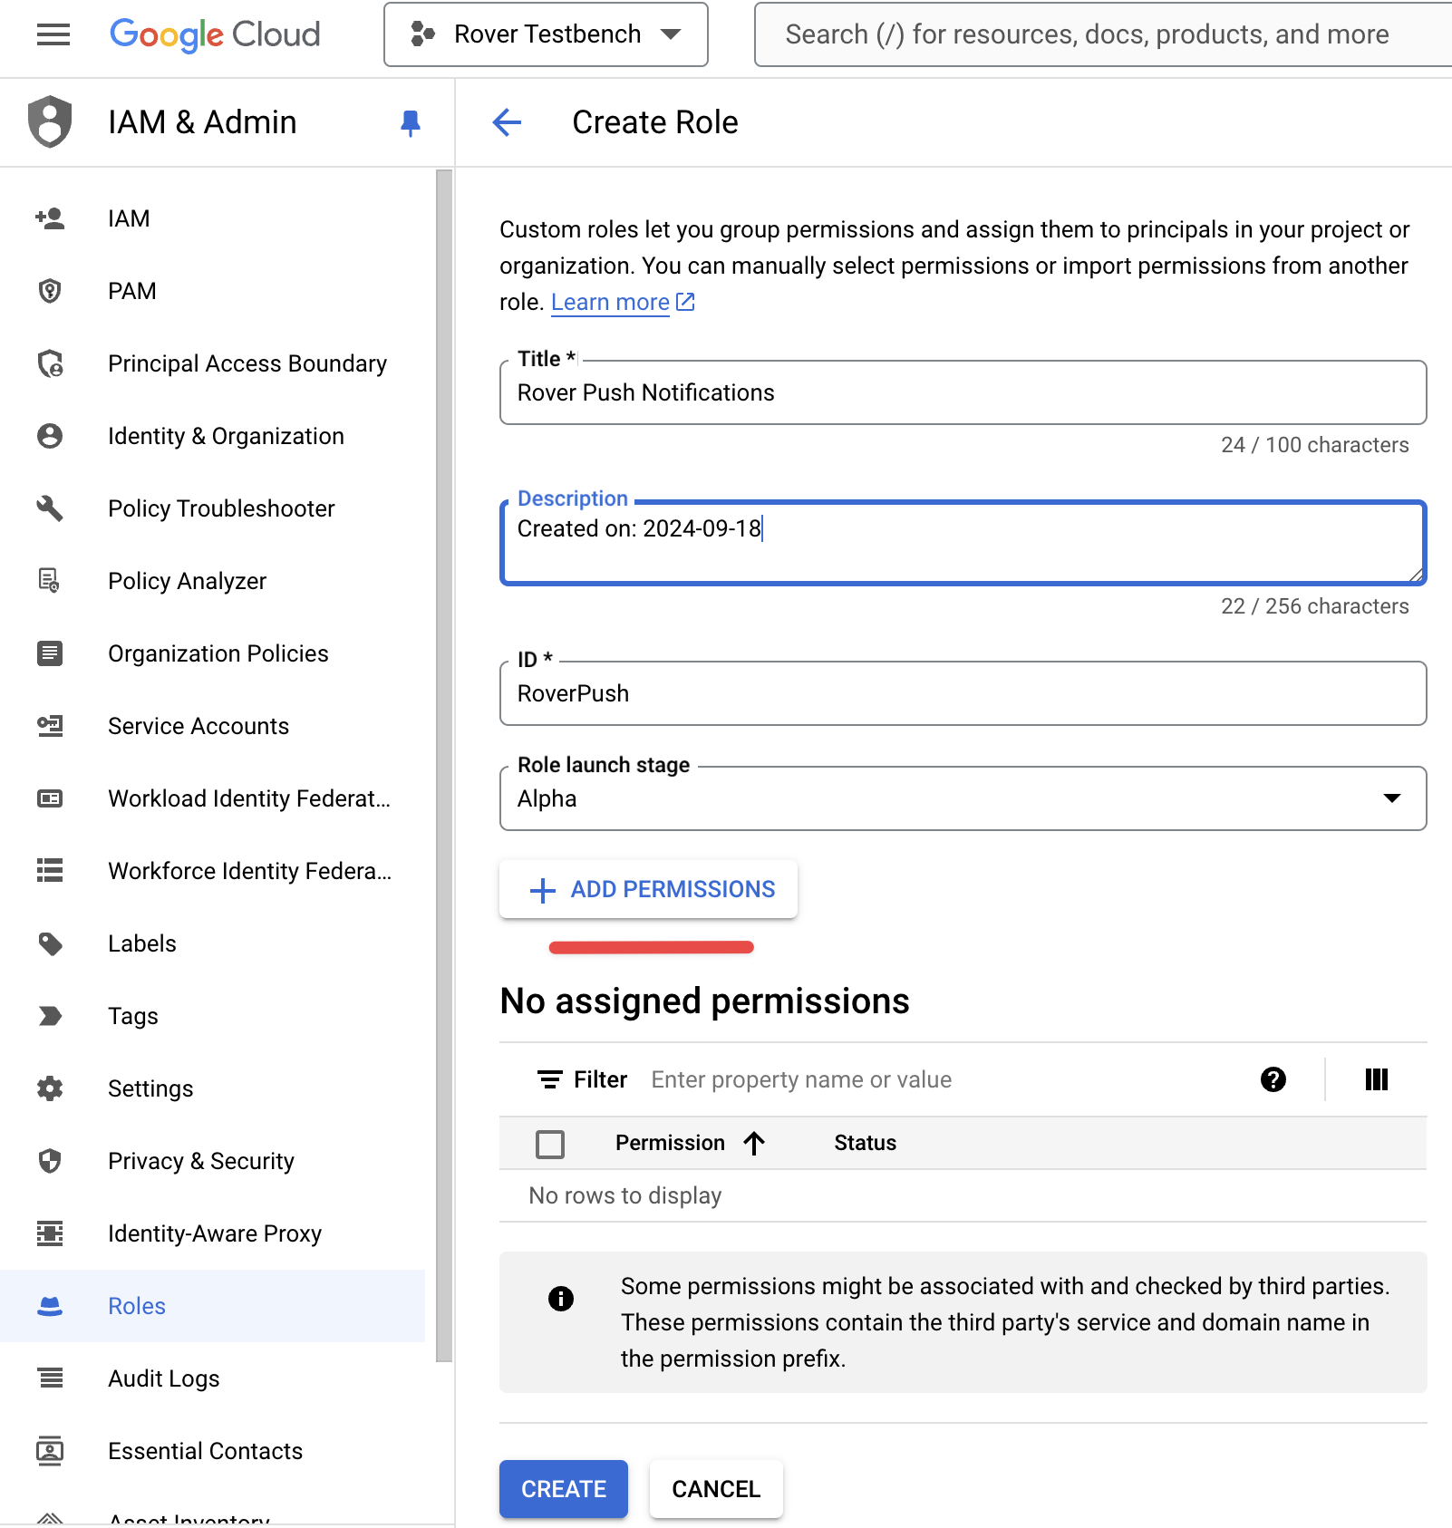Click the CREATE button
The width and height of the screenshot is (1452, 1528).
(x=563, y=1489)
